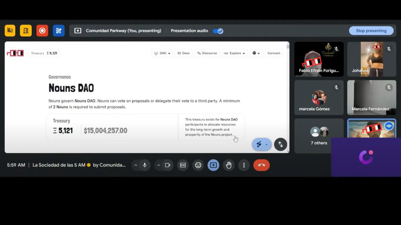Select Marcela Fernández participant tile
The height and width of the screenshot is (225, 401).
click(372, 98)
